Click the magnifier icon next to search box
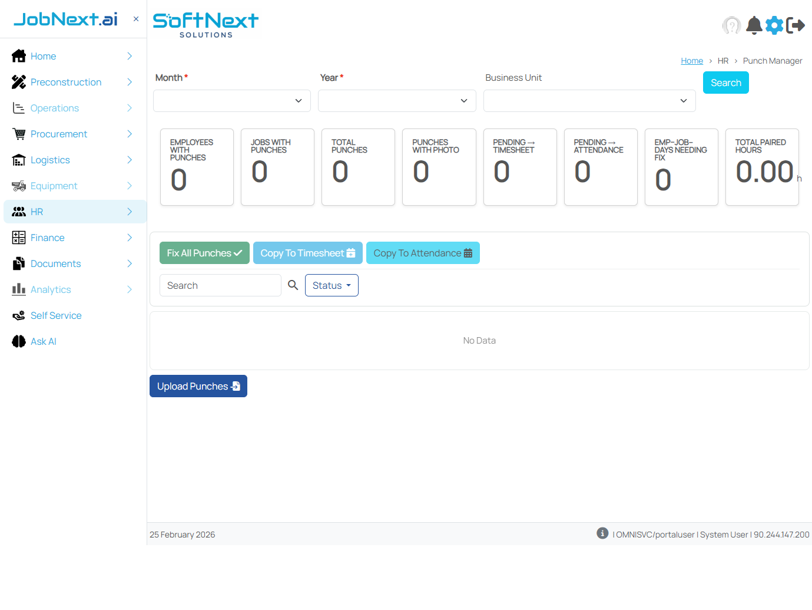The image size is (812, 610). pyautogui.click(x=293, y=285)
